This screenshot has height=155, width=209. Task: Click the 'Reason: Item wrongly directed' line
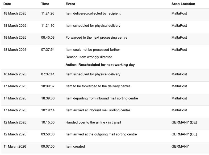click(89, 57)
